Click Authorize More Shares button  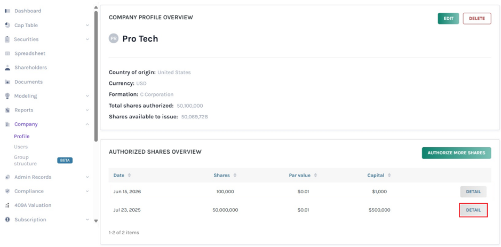coord(456,153)
